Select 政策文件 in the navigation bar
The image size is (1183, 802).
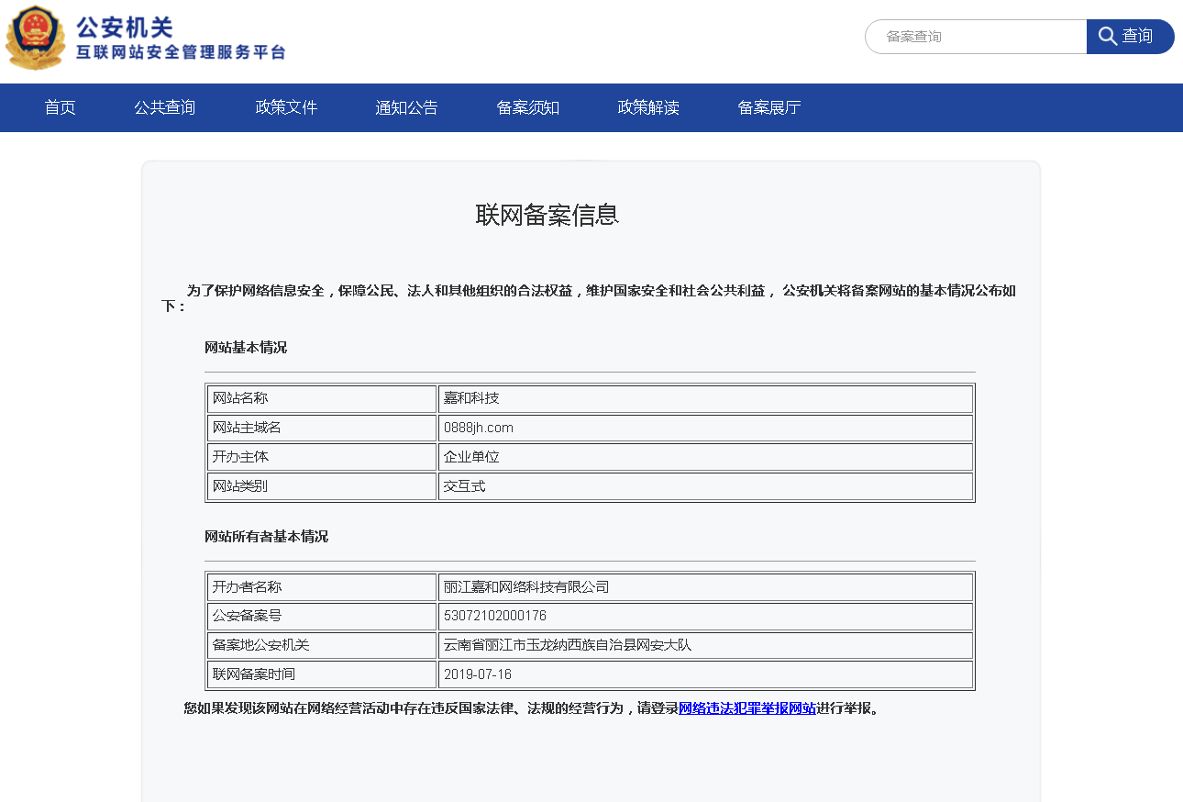286,107
